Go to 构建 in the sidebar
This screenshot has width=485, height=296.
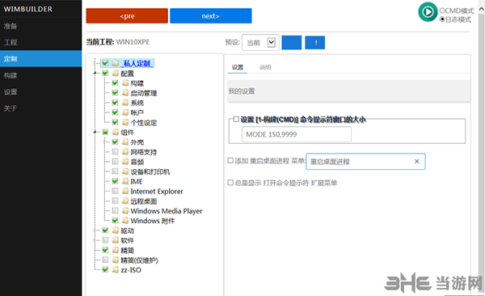click(41, 75)
